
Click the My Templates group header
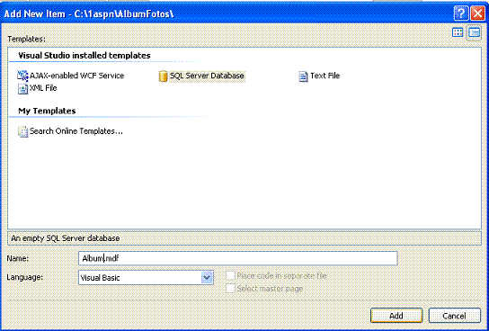47,111
